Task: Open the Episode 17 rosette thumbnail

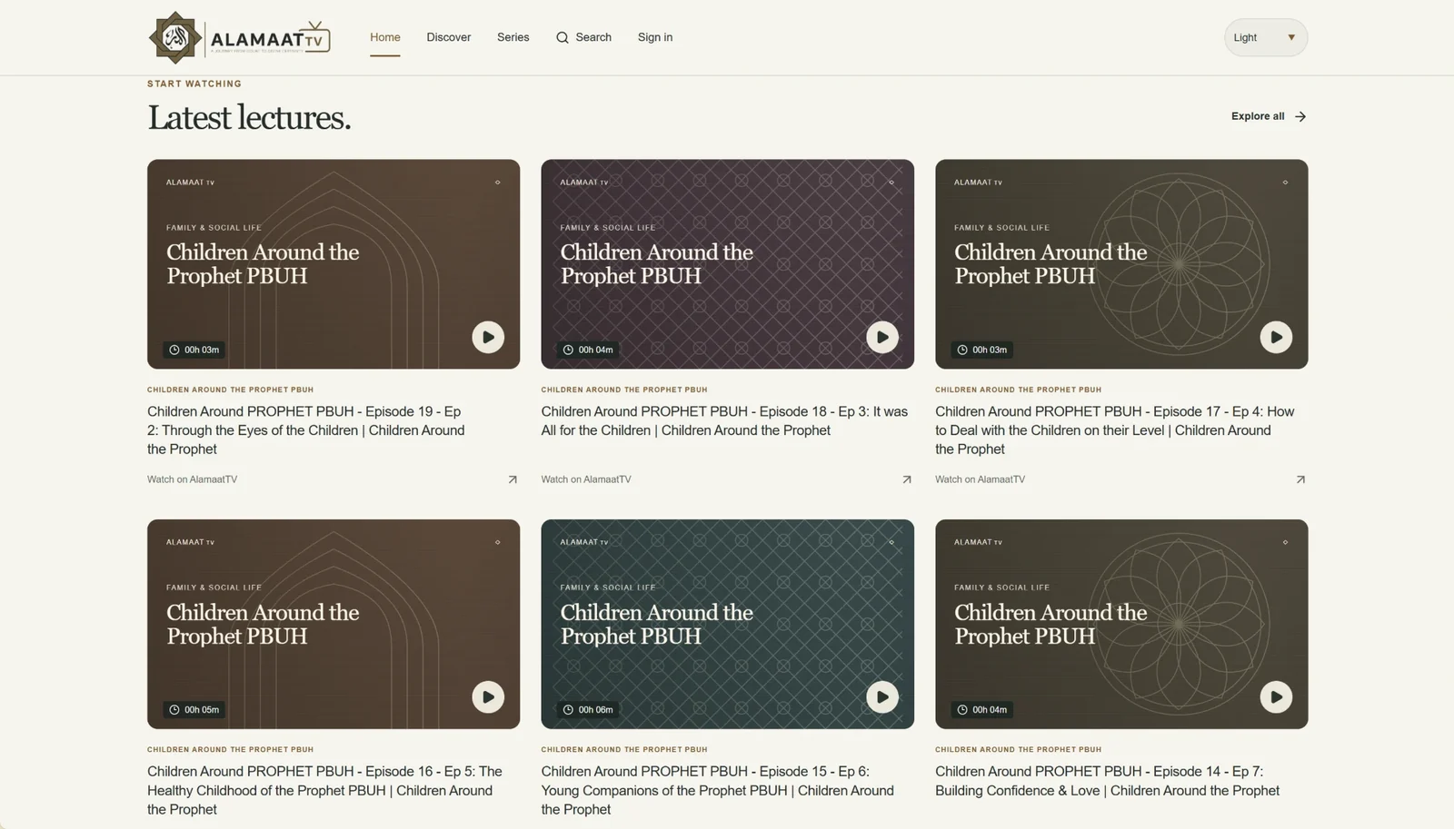Action: [1121, 264]
